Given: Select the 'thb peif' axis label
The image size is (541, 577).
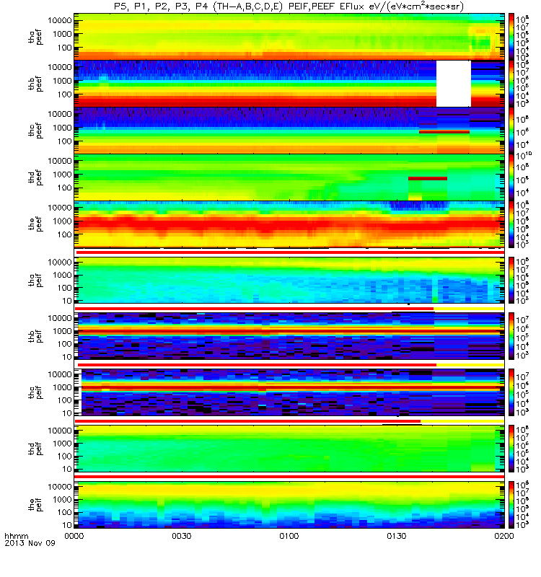Looking at the screenshot, I should tap(35, 336).
